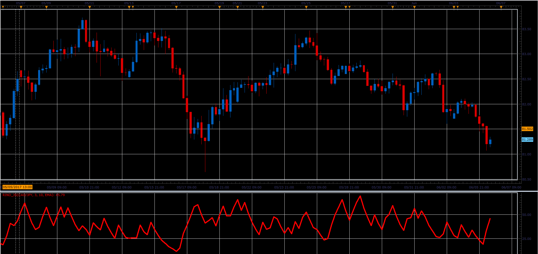Click the 05/09 09:00 time axis label

point(57,187)
